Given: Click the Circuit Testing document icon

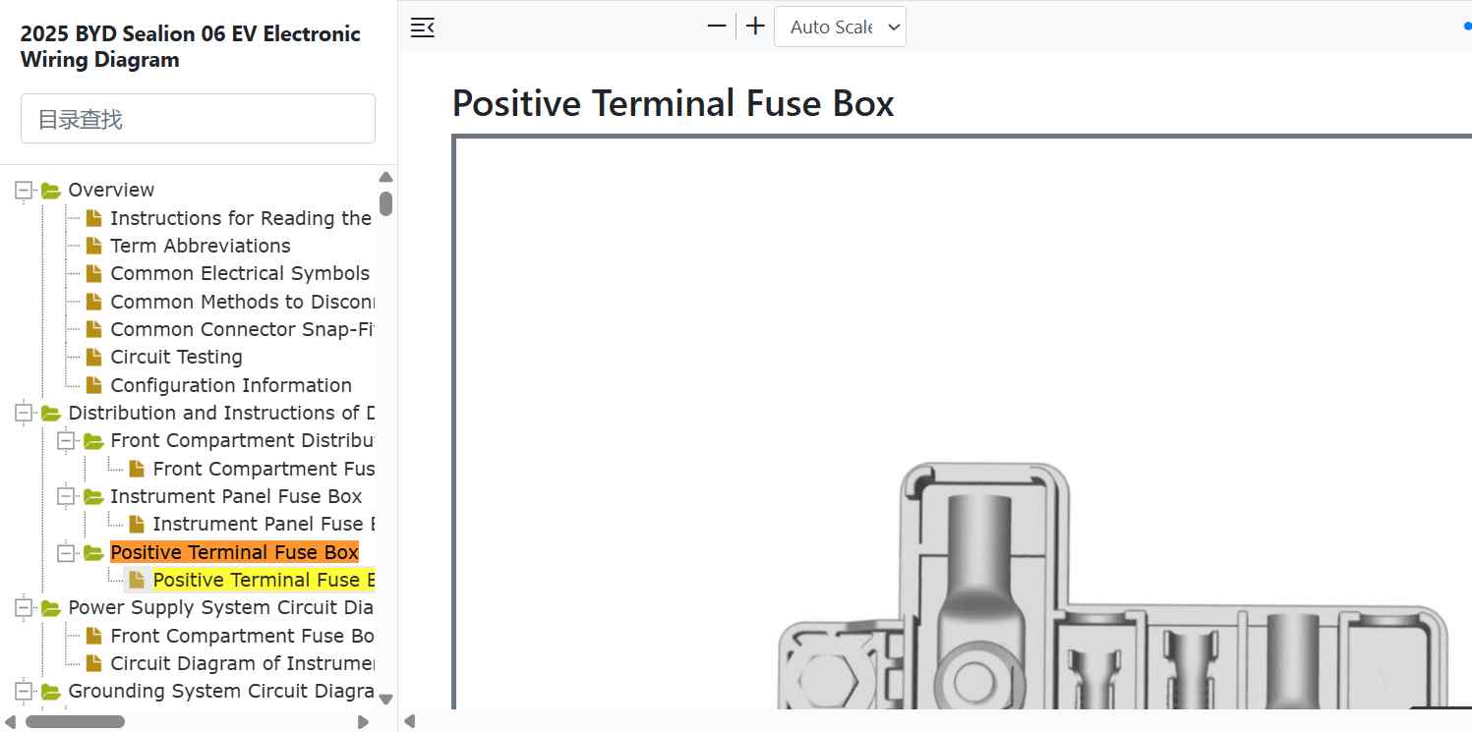Looking at the screenshot, I should point(93,357).
